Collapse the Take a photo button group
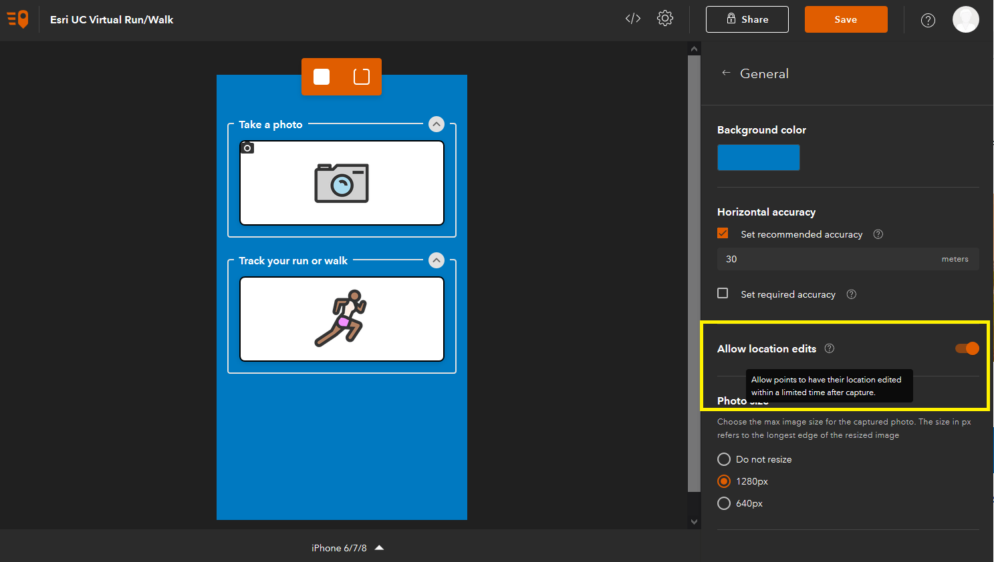 (x=436, y=124)
